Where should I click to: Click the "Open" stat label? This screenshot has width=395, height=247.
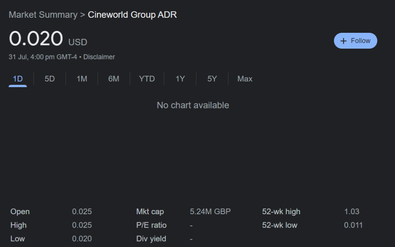coord(20,211)
